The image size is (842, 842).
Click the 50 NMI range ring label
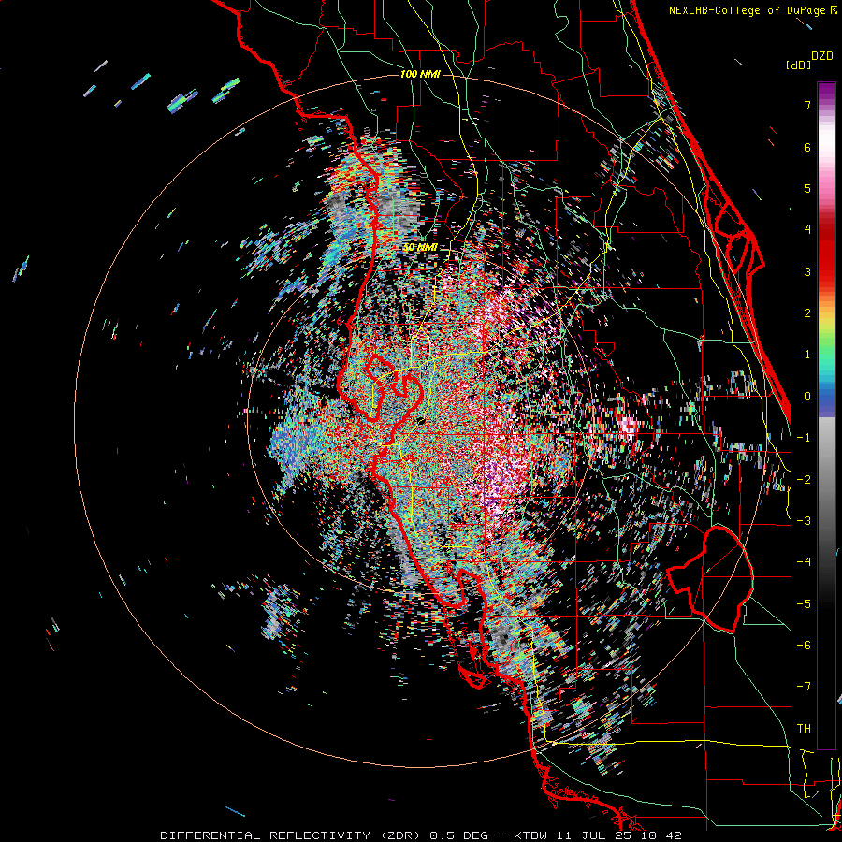[420, 247]
